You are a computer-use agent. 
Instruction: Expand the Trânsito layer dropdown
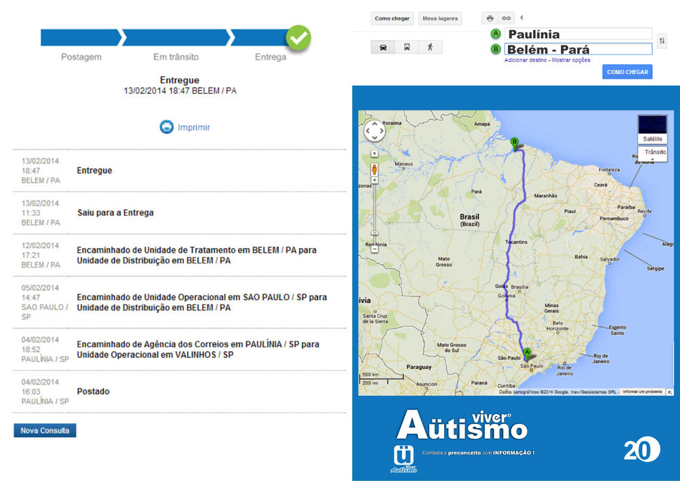tap(654, 153)
